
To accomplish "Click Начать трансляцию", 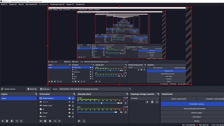I will pyautogui.click(x=178, y=99).
